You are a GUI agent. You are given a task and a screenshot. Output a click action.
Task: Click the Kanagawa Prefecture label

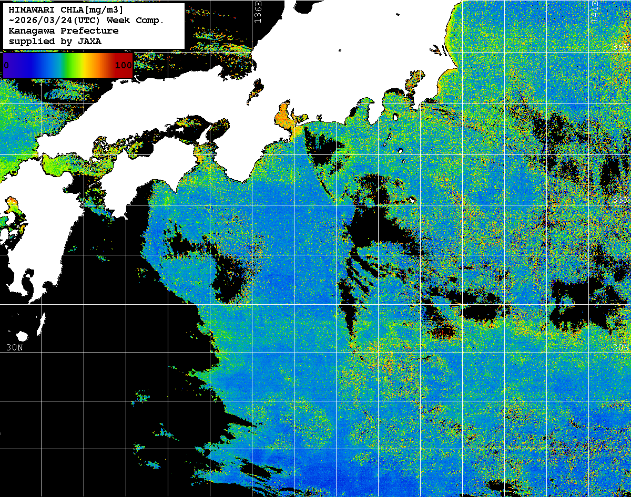pos(64,31)
